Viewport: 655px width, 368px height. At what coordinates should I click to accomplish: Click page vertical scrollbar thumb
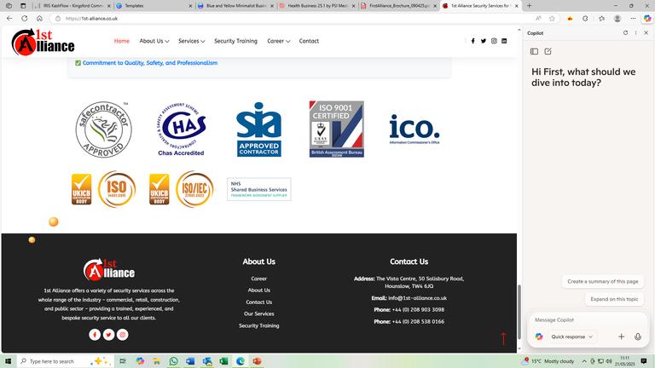tap(519, 312)
